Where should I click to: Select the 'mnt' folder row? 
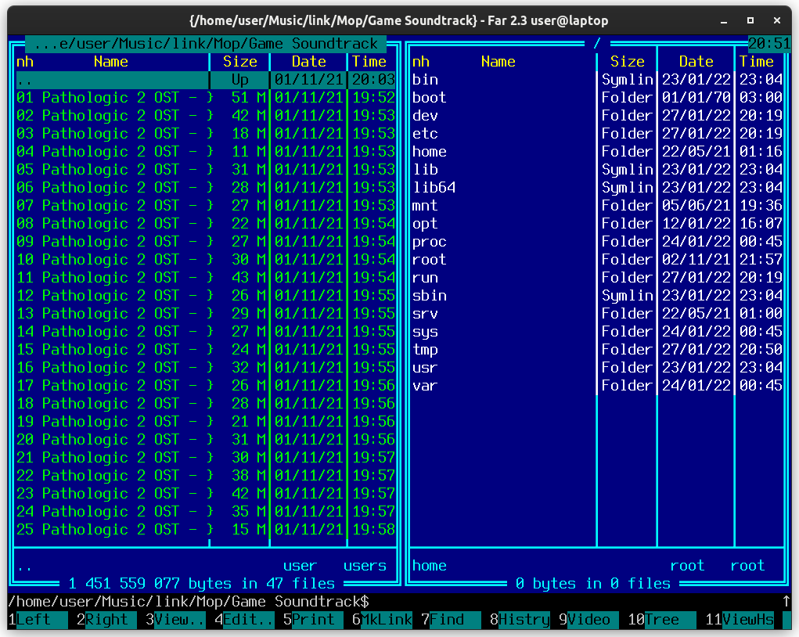coord(597,205)
